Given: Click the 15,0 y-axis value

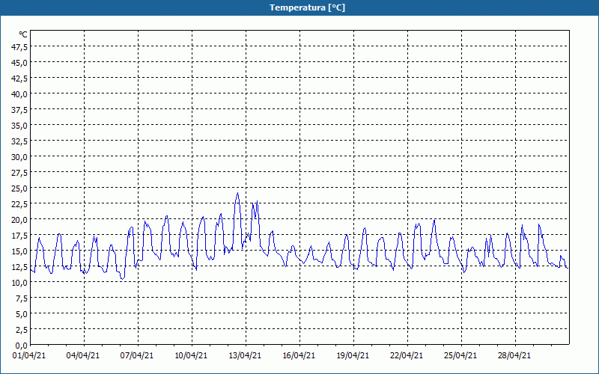Looking at the screenshot, I should coord(19,251).
